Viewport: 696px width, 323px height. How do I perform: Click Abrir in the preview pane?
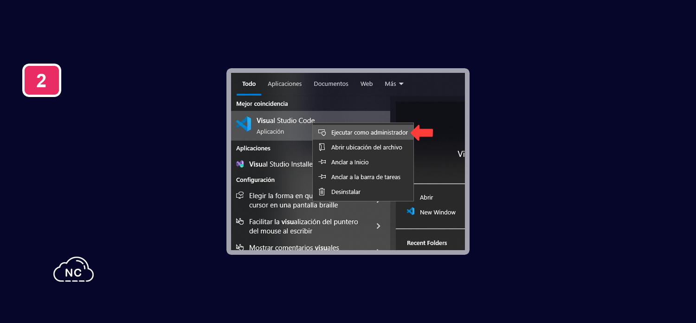426,198
